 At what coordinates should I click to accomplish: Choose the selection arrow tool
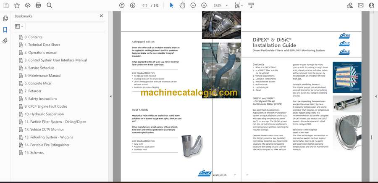(171, 5)
